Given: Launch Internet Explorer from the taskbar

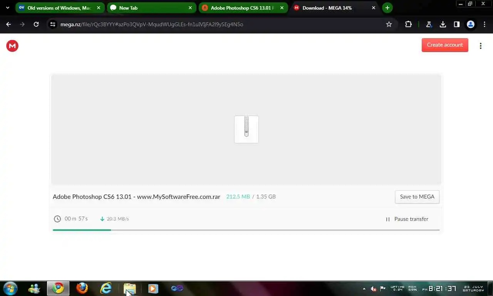Looking at the screenshot, I should [x=106, y=288].
